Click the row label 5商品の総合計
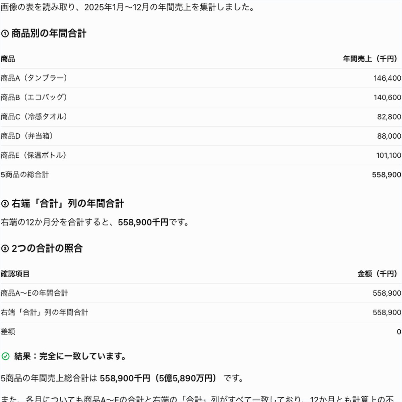The image size is (402, 402). (x=25, y=175)
